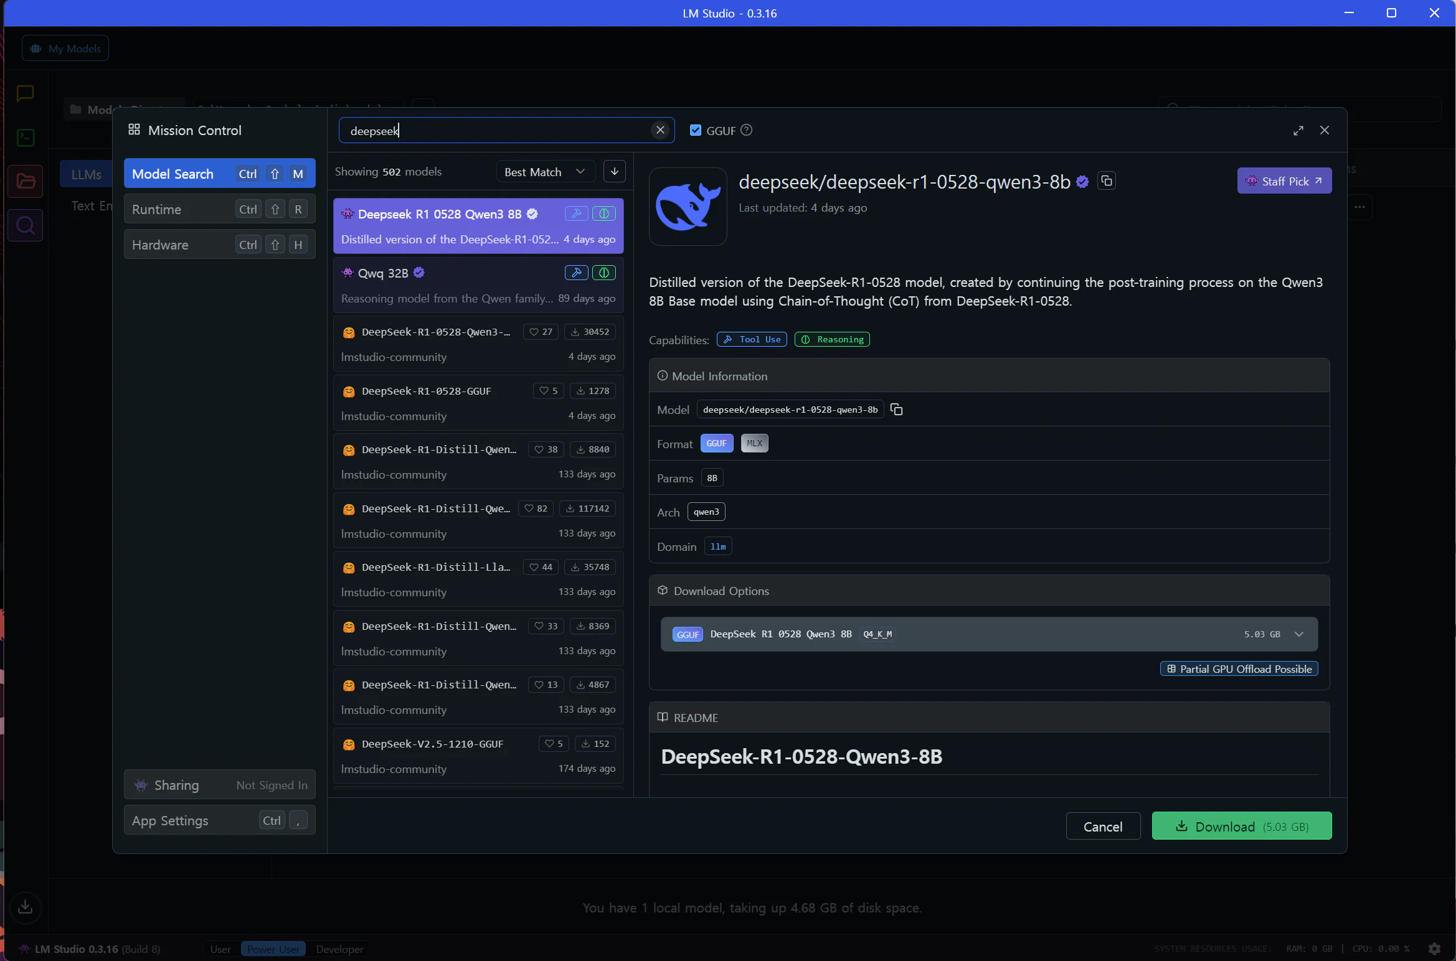
Task: Click the Mission Control grid icon
Action: (x=134, y=129)
